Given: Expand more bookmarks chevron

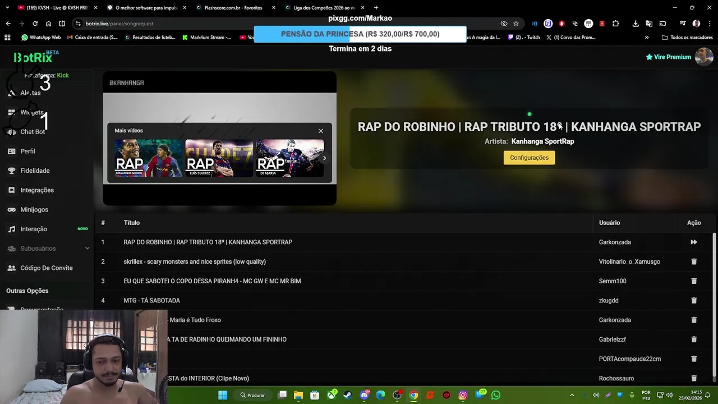Looking at the screenshot, I should tap(647, 38).
